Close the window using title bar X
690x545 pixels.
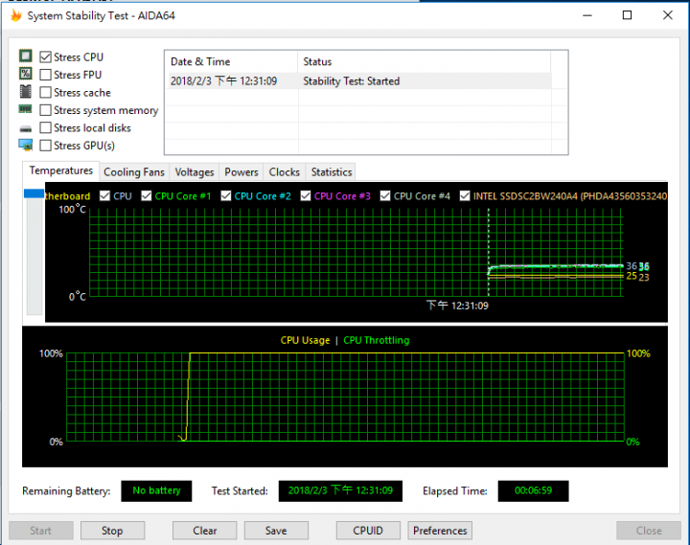[x=668, y=15]
